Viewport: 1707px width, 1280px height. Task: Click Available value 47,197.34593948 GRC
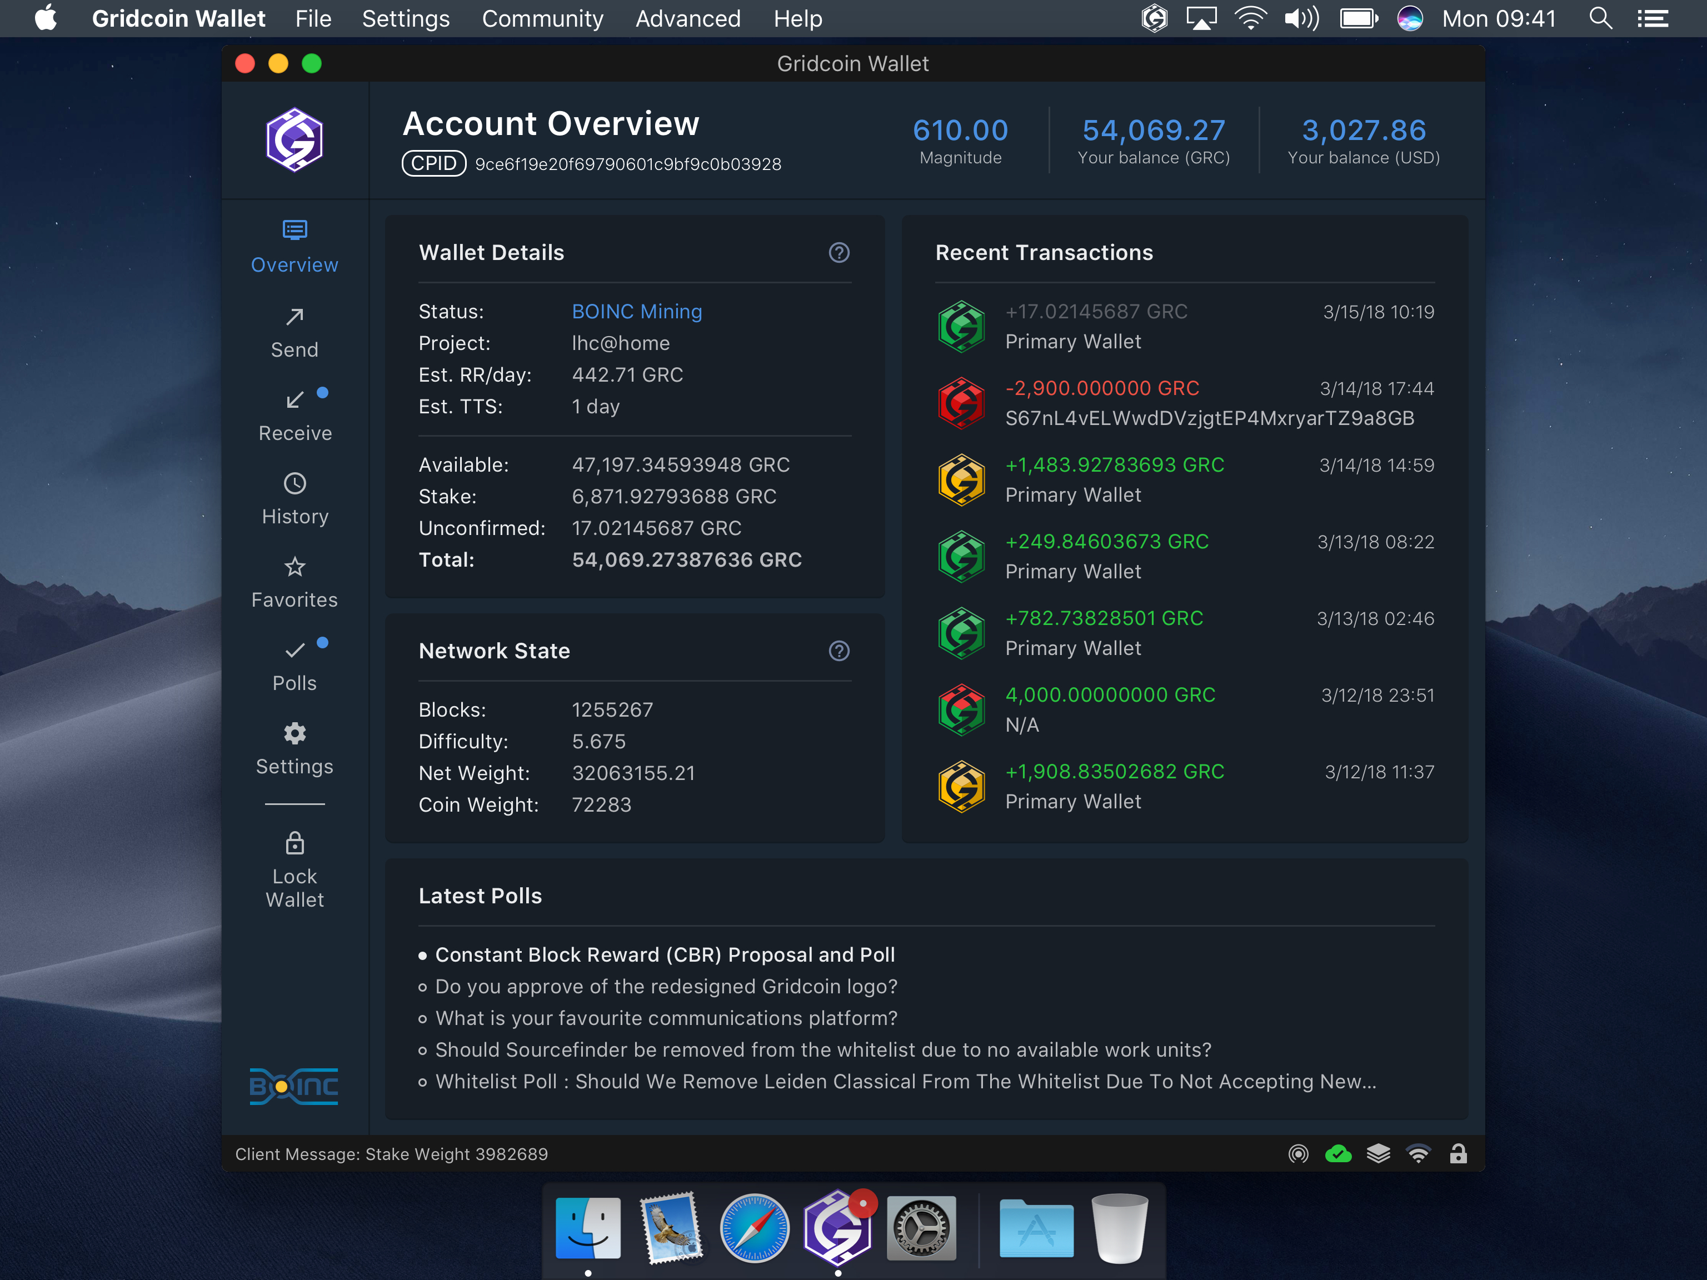click(681, 465)
